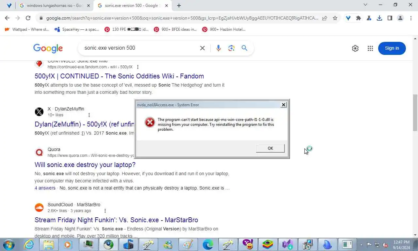Open Visual Studio Installer on taskbar
The height and width of the screenshot is (251, 418).
coord(288,244)
